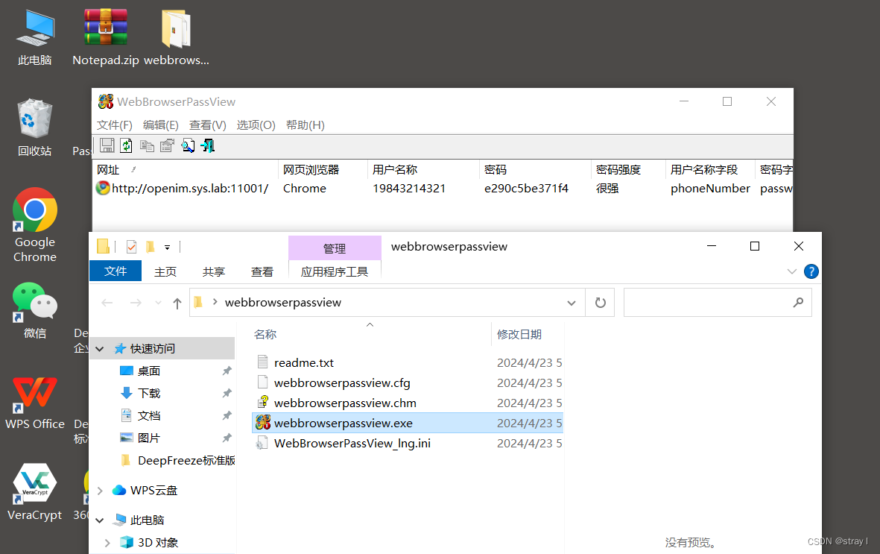Click the Refresh toolbar icon in WebBrowserPassView
The width and height of the screenshot is (880, 554).
(126, 145)
